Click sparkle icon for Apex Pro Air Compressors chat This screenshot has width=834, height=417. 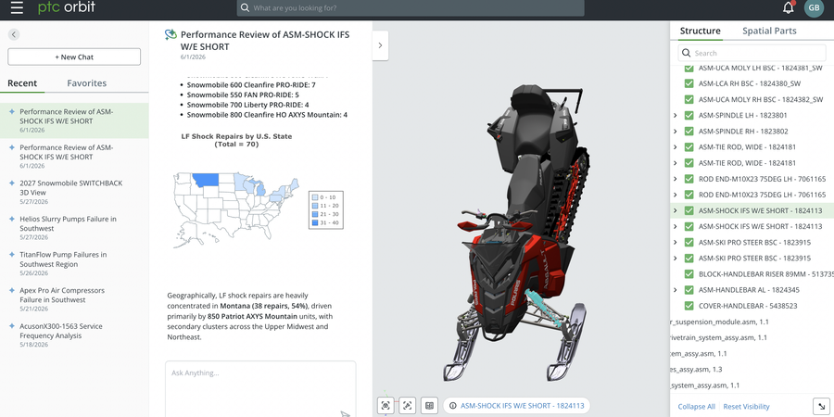click(12, 290)
